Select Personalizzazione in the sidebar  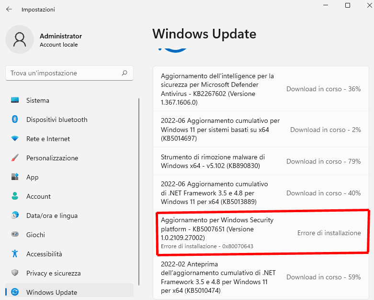click(x=69, y=158)
